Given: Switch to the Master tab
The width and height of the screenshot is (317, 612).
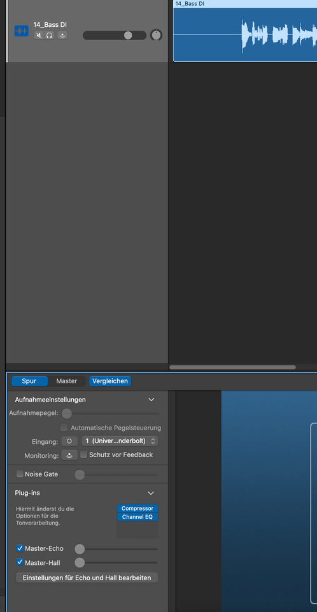Looking at the screenshot, I should [67, 381].
